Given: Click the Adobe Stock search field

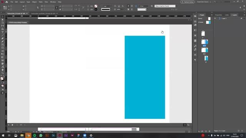Looking at the screenshot, I should 222,2.
